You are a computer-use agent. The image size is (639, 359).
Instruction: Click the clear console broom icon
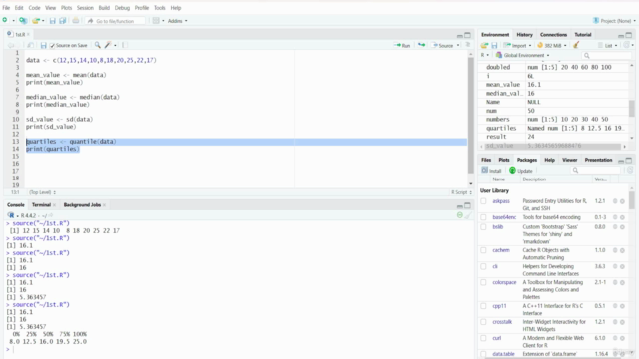(x=468, y=215)
